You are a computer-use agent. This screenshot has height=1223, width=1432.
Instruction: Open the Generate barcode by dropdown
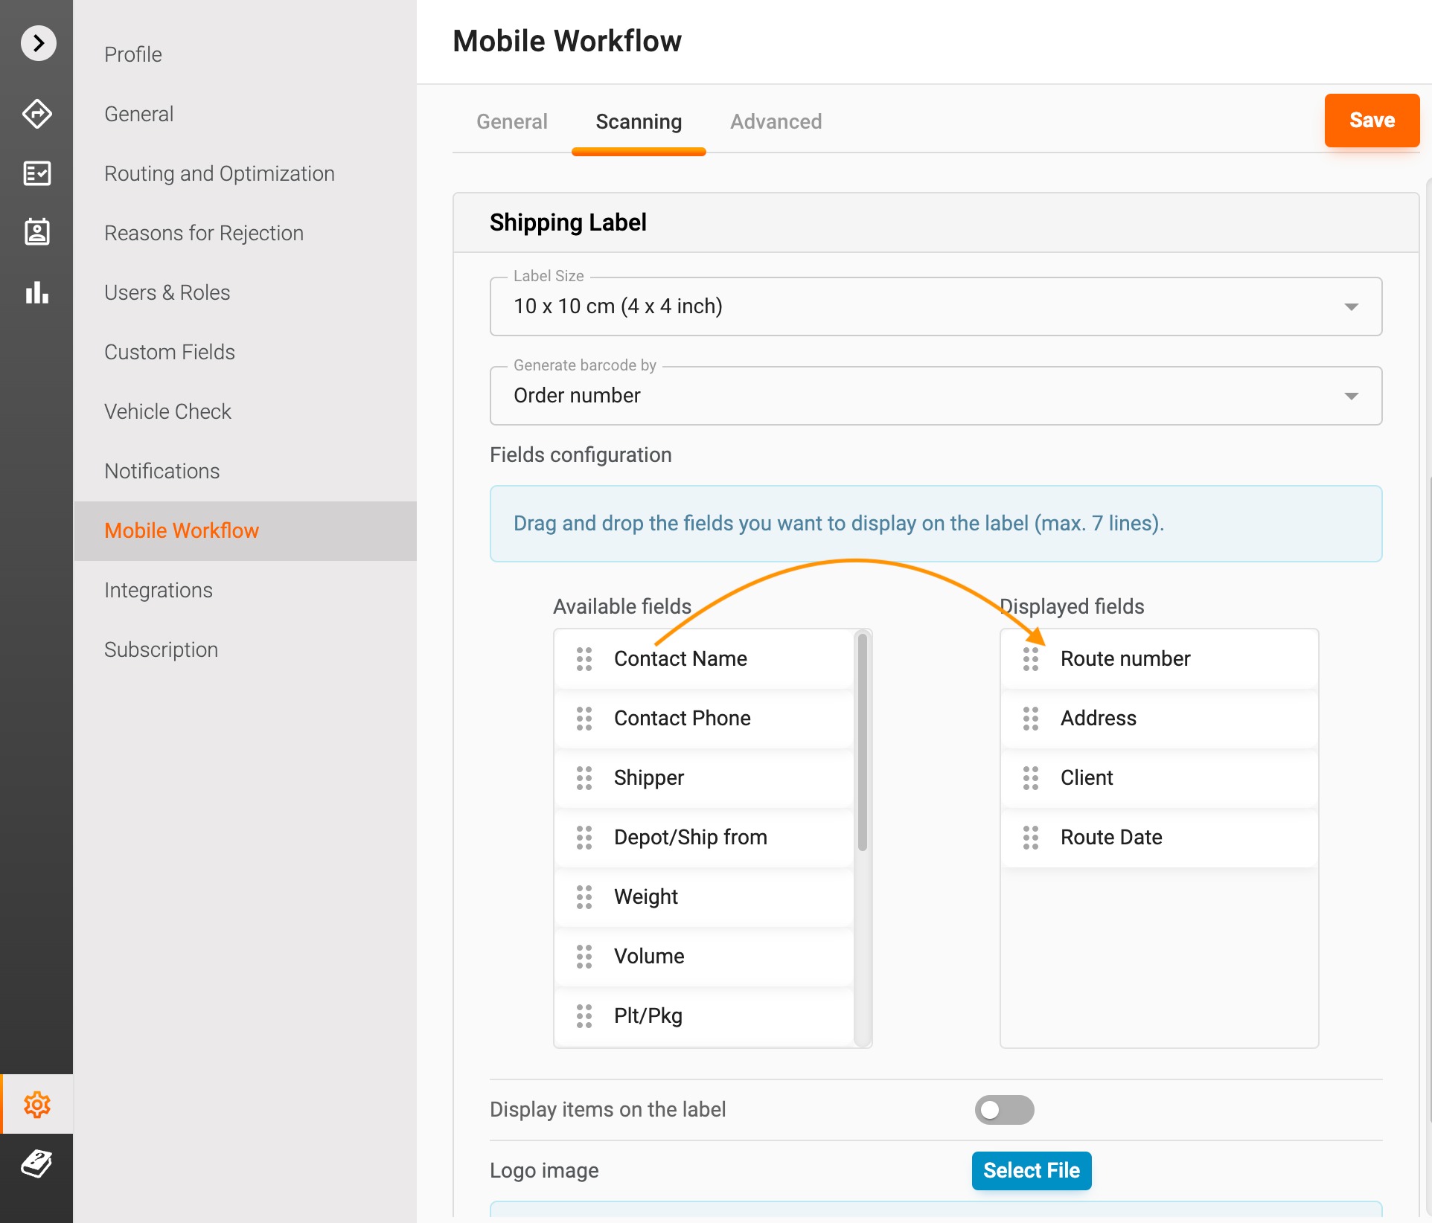[x=936, y=396]
